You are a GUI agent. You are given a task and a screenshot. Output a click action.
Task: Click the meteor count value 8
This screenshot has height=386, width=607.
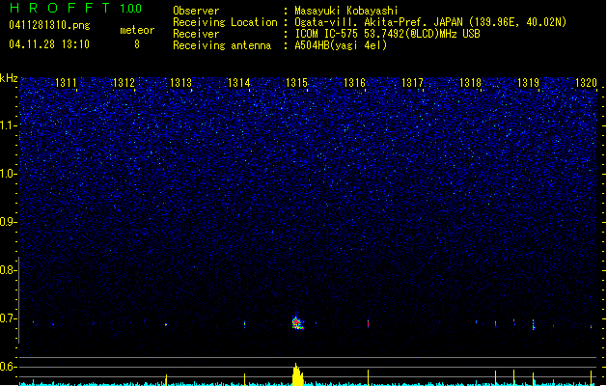(137, 44)
